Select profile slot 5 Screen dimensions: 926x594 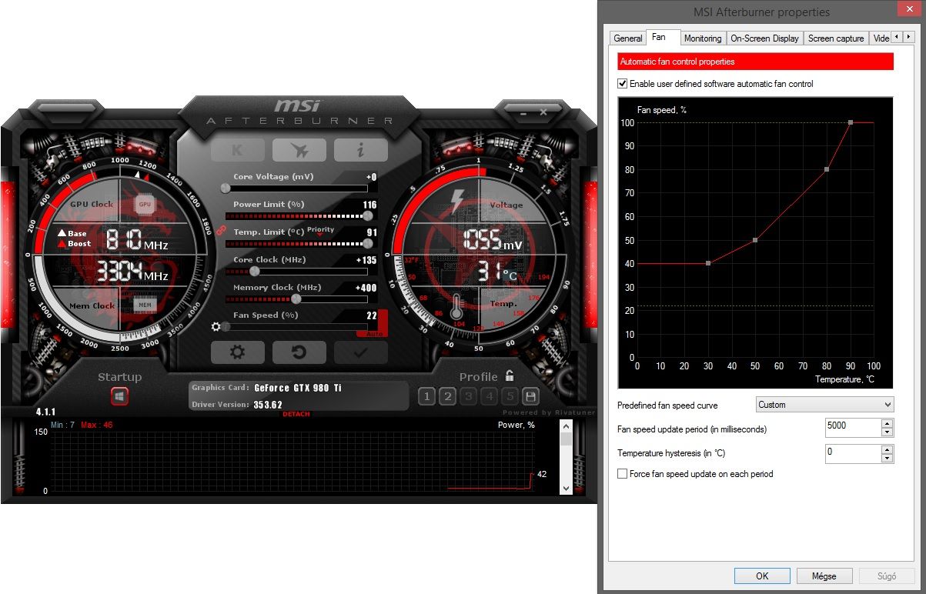click(x=510, y=397)
